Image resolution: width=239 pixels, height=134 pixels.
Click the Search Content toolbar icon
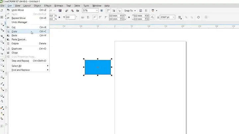click(60, 11)
